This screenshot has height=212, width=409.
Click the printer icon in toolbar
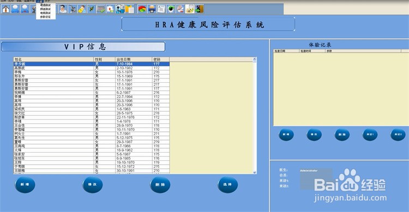click(152, 9)
